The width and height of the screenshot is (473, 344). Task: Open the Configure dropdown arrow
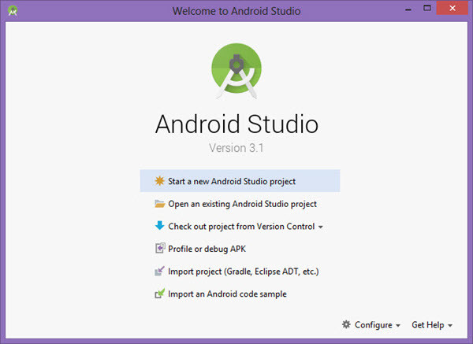tap(398, 326)
